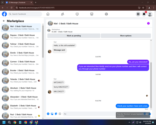
Task: Open a new browser tab
Action: coord(36,2)
